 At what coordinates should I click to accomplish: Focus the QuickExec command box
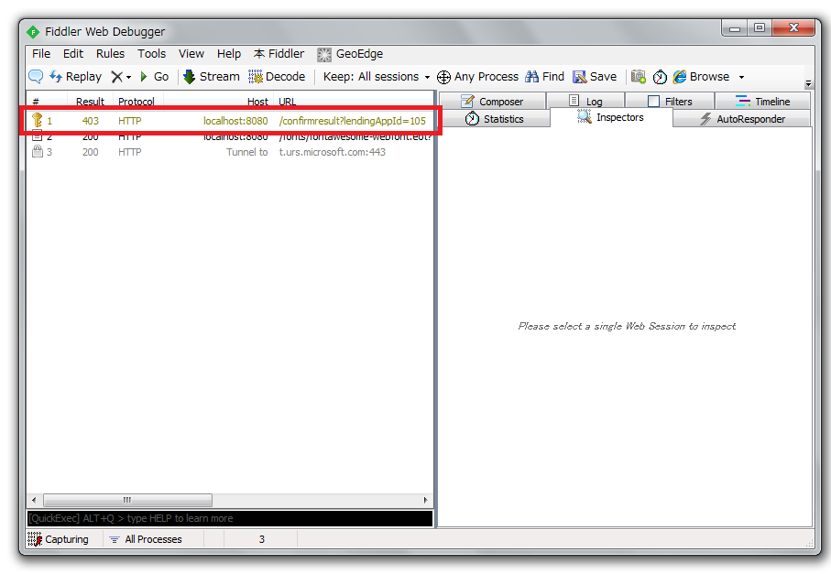tap(230, 518)
